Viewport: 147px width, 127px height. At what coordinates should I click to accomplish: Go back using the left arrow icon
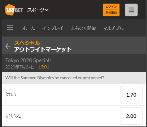click(x=8, y=46)
